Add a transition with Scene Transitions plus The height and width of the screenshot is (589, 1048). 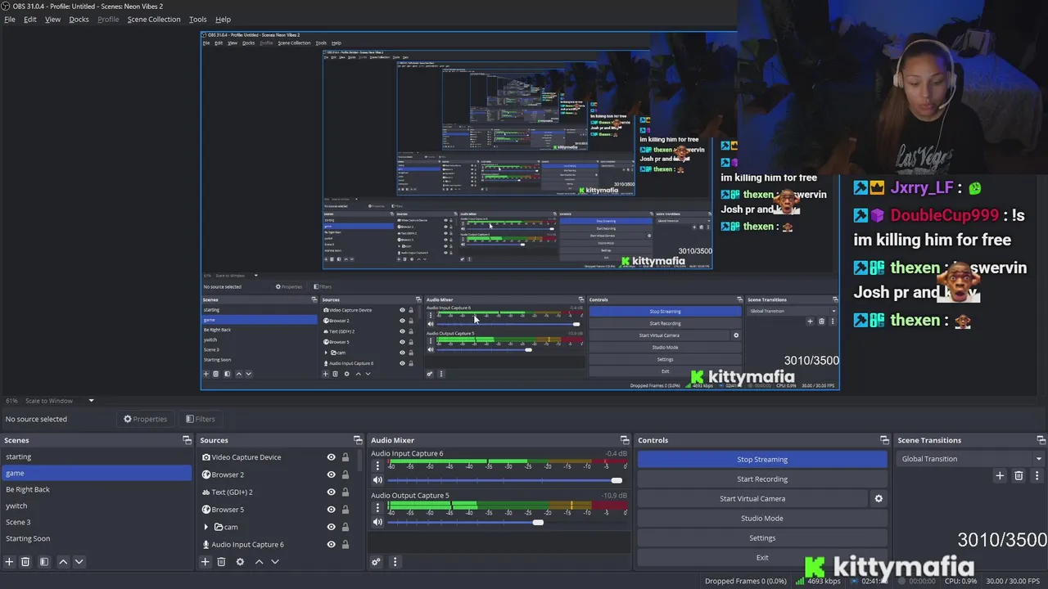[x=1000, y=475]
